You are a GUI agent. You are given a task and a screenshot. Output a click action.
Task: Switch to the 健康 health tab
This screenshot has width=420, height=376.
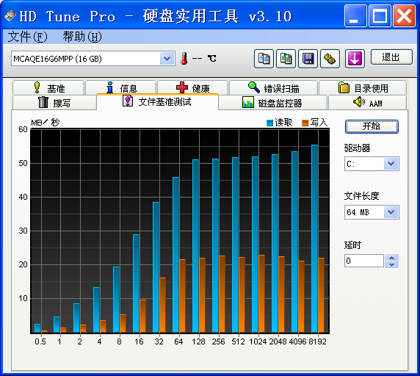click(192, 87)
